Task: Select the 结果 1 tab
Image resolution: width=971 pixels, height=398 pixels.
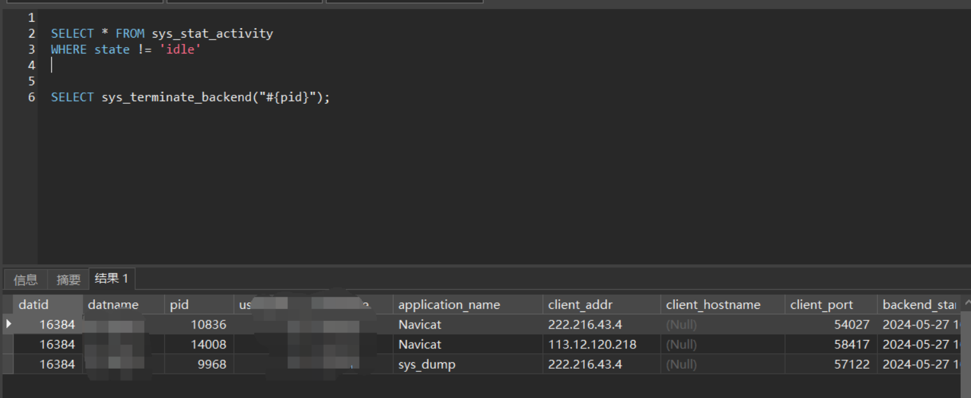Action: (111, 278)
